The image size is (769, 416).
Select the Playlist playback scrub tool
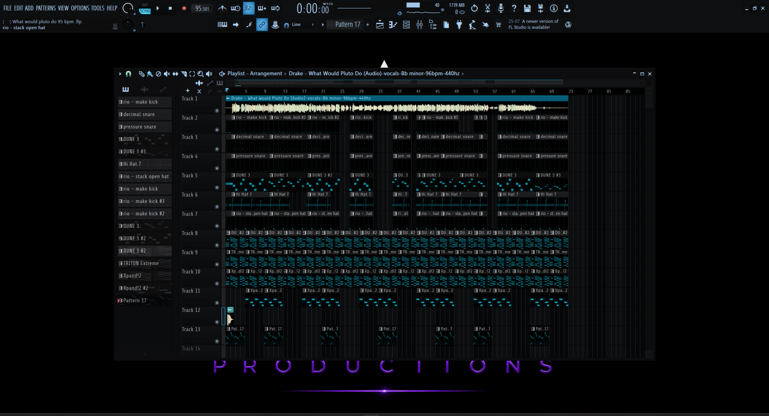pyautogui.click(x=209, y=74)
